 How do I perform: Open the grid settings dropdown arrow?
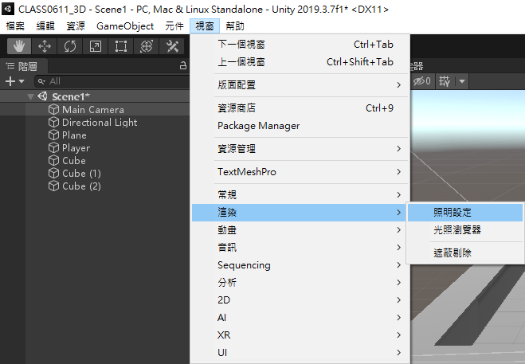(x=461, y=81)
